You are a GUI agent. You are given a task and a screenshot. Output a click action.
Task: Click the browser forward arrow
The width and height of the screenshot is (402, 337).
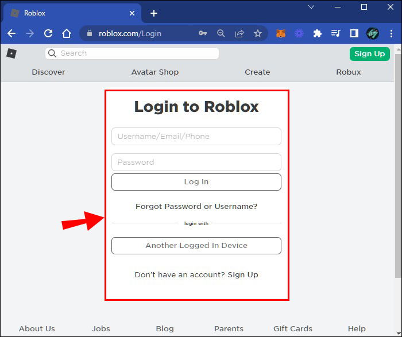pos(30,33)
